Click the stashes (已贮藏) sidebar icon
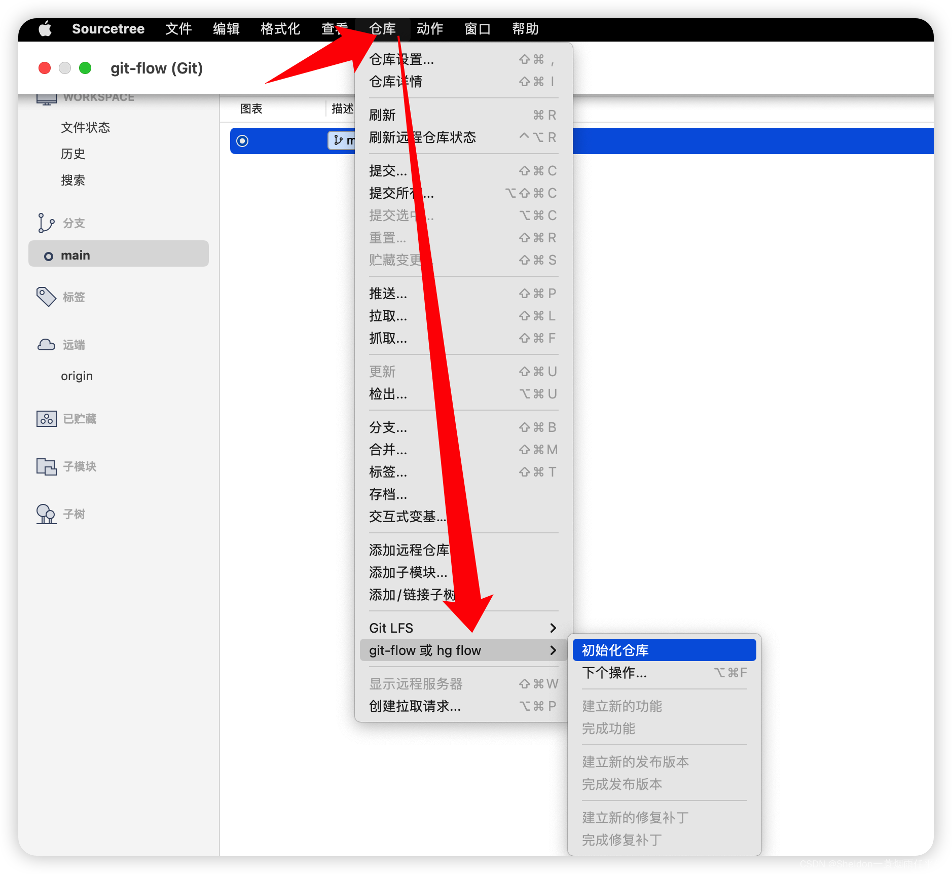The image size is (952, 874). pyautogui.click(x=46, y=419)
